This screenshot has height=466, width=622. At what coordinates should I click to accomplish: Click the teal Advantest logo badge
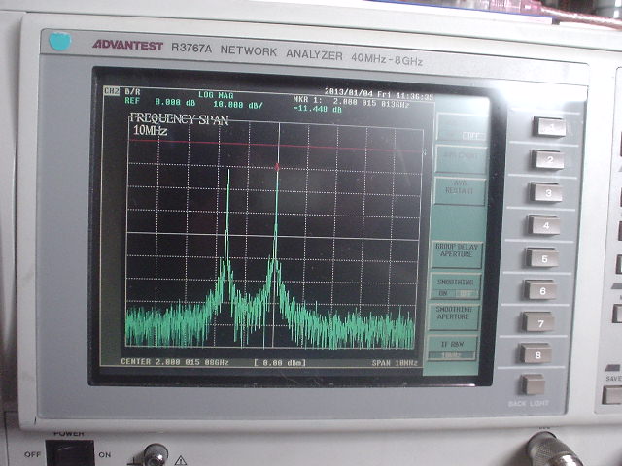[60, 42]
